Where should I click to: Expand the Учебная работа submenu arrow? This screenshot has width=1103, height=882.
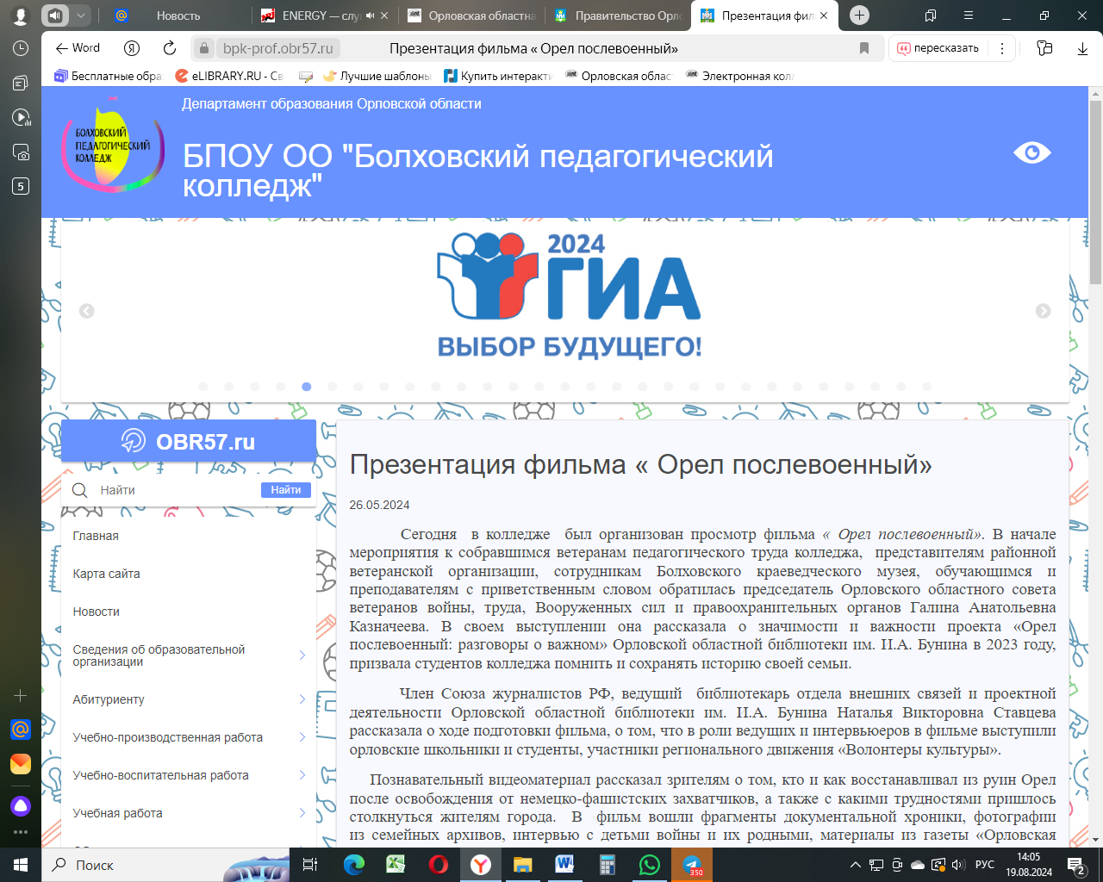(x=302, y=813)
